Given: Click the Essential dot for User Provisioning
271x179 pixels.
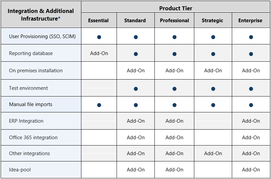Looking at the screenshot, I should 99,37.
